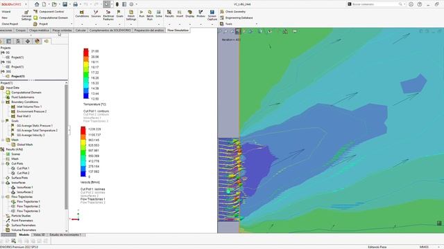Viewport: 444px width, 249px height.
Task: Select Computational Domain in tree
Action: point(26,92)
